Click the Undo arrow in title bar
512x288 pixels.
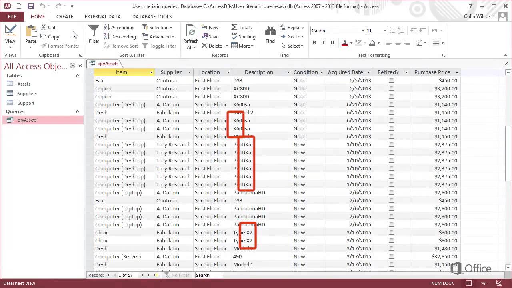click(x=42, y=6)
